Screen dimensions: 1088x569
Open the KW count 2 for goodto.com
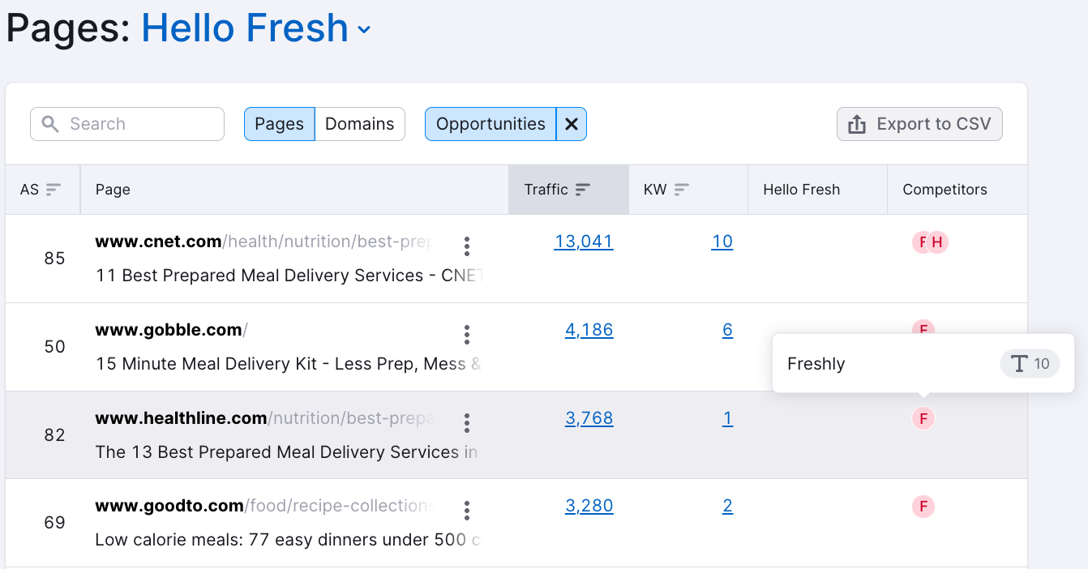tap(727, 507)
